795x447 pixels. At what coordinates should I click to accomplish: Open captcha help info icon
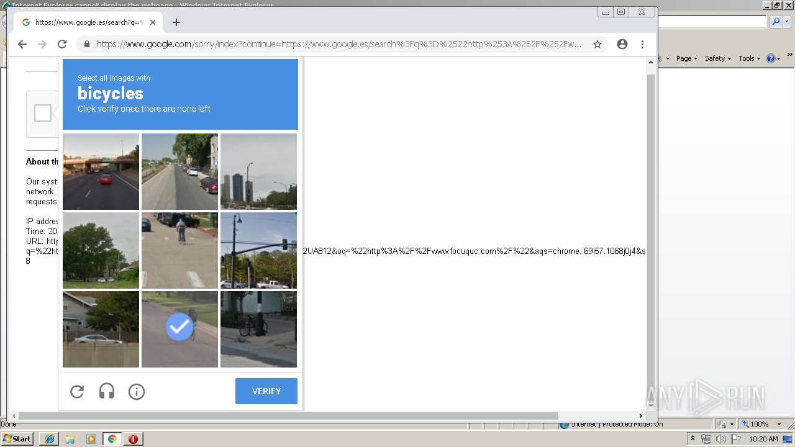coord(137,392)
